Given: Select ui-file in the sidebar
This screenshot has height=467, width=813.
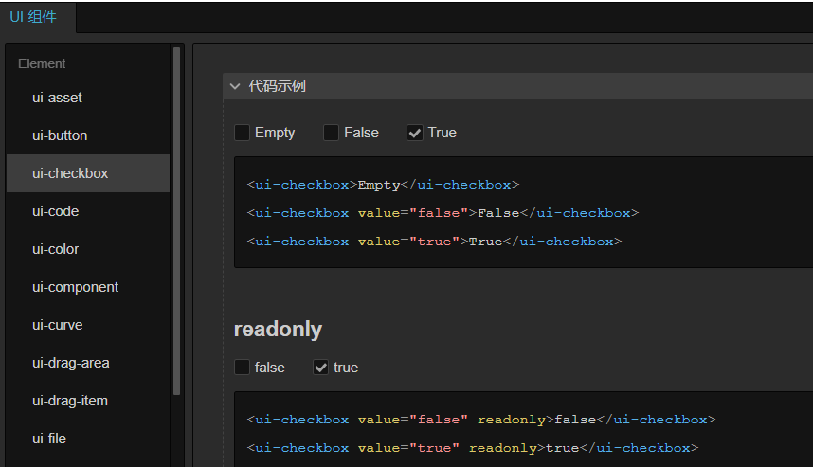Looking at the screenshot, I should [48, 439].
